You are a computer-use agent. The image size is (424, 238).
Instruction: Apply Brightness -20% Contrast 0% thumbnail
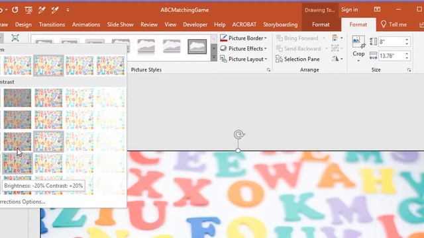(x=17, y=141)
